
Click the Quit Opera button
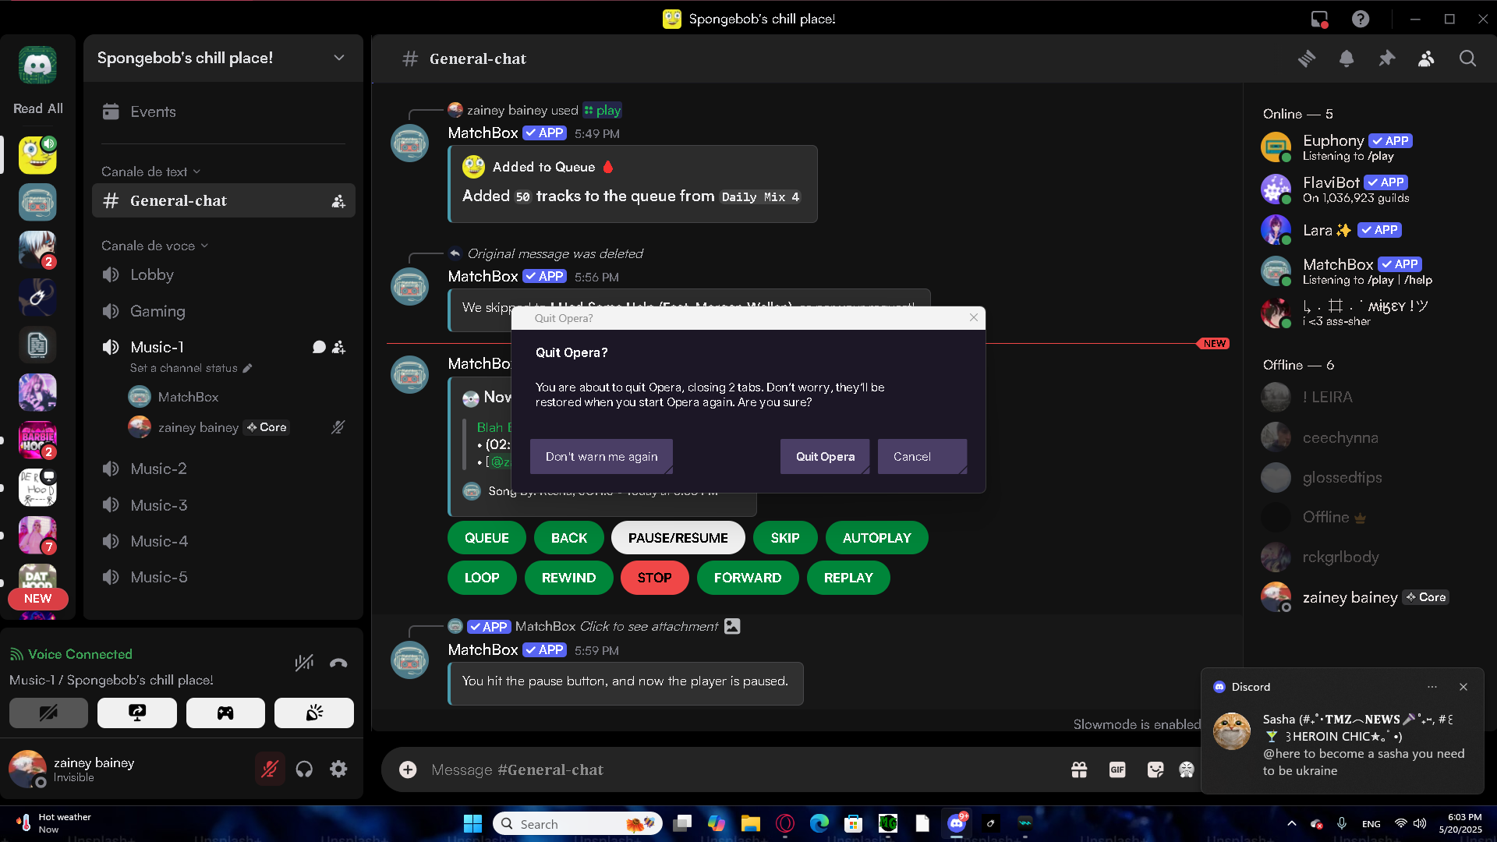click(825, 456)
